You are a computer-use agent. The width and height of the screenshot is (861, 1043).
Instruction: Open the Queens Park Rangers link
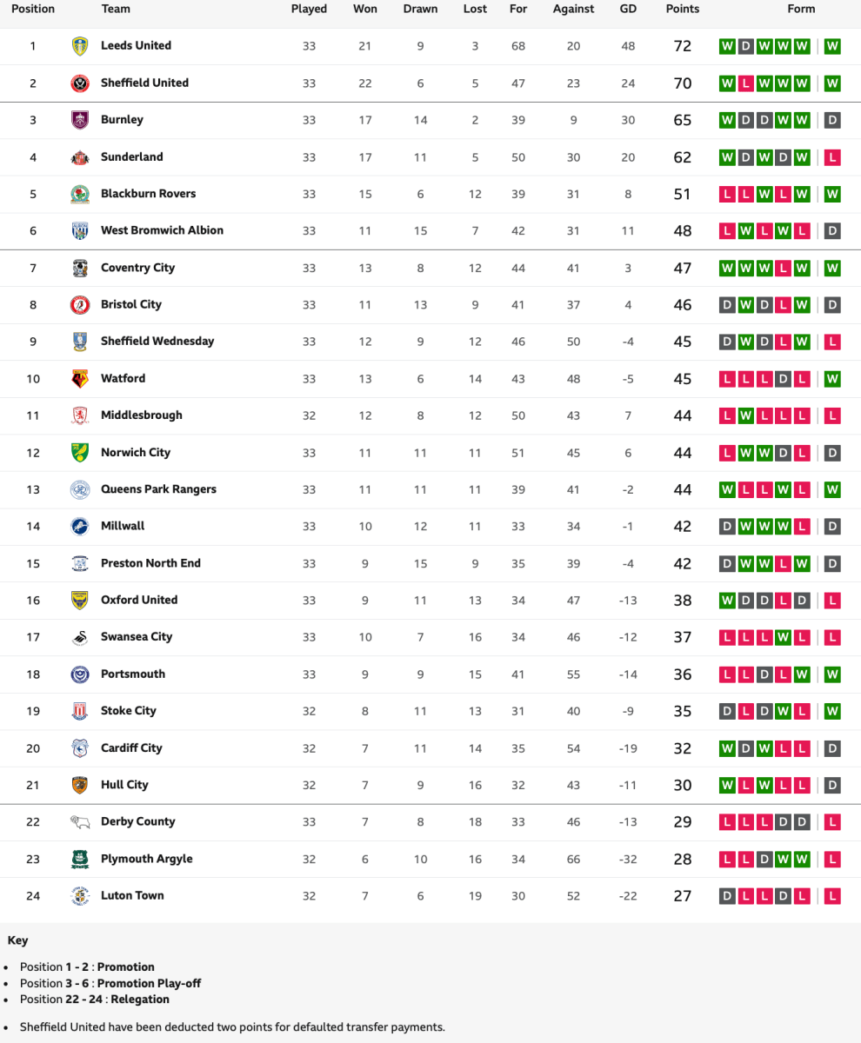(158, 489)
